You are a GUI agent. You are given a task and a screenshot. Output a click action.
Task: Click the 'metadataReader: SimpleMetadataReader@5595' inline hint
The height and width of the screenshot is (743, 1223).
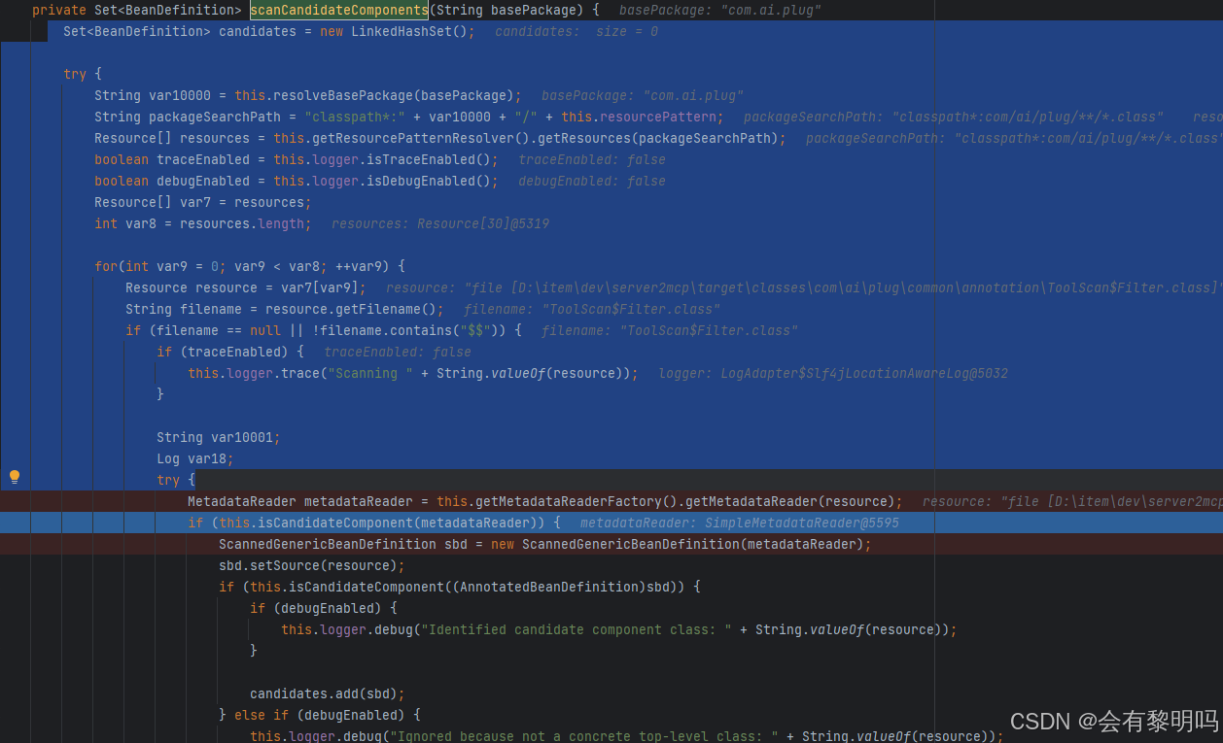[740, 523]
